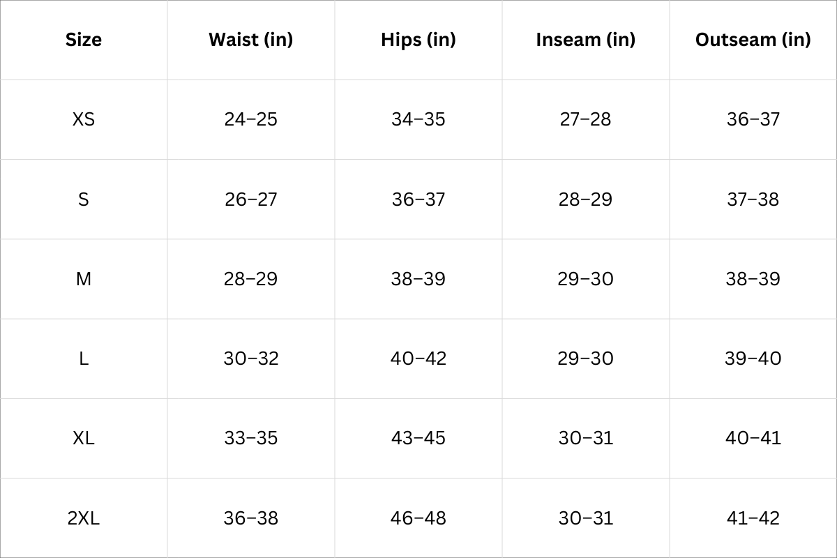Click the Outseam (in) column header
The height and width of the screenshot is (558, 837).
tap(753, 40)
